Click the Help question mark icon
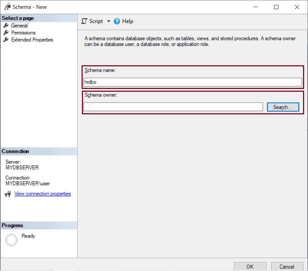 click(x=116, y=21)
